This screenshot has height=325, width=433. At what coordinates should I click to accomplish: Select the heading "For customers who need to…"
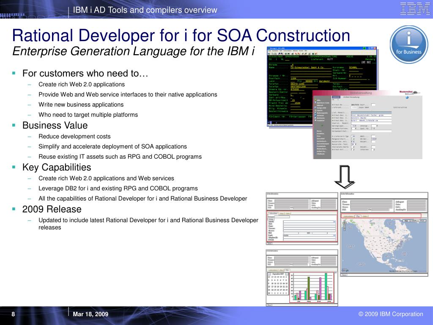pos(85,73)
